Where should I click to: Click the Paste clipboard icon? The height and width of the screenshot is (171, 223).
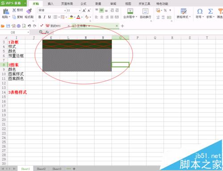point(6,12)
